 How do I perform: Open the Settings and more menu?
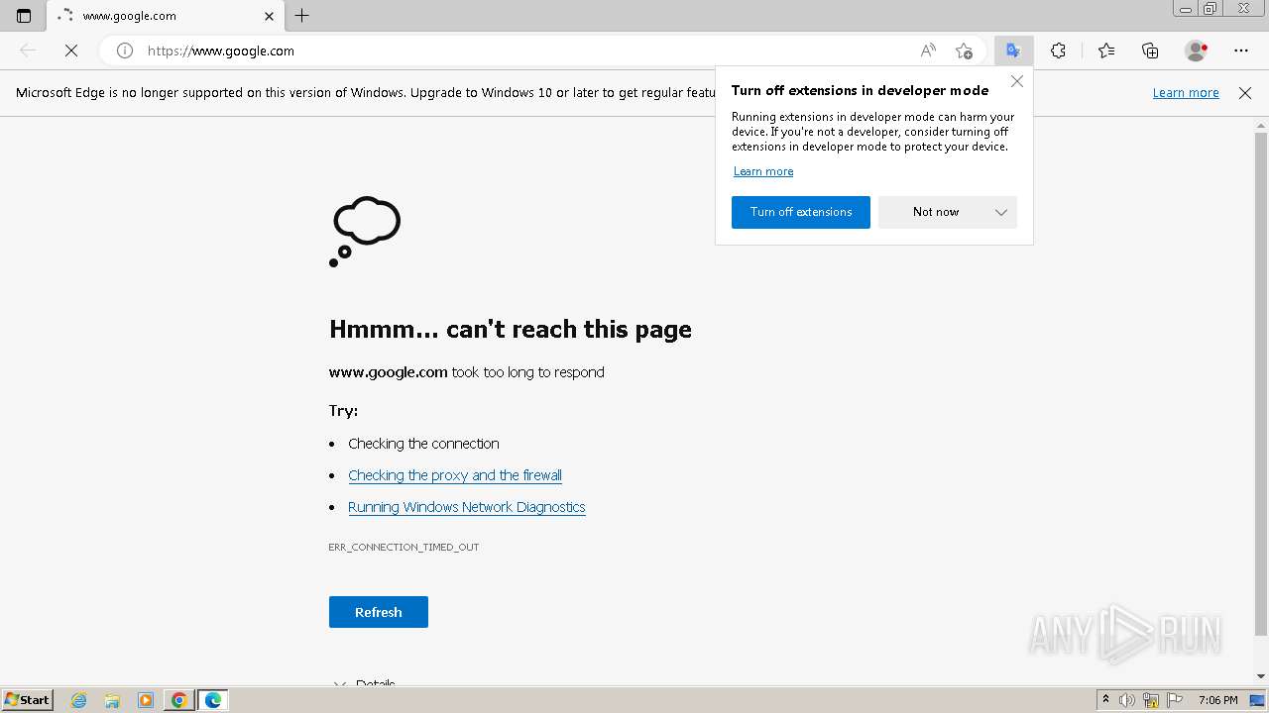(x=1241, y=51)
